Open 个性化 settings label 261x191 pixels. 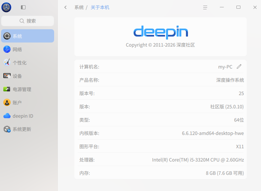tap(20, 63)
